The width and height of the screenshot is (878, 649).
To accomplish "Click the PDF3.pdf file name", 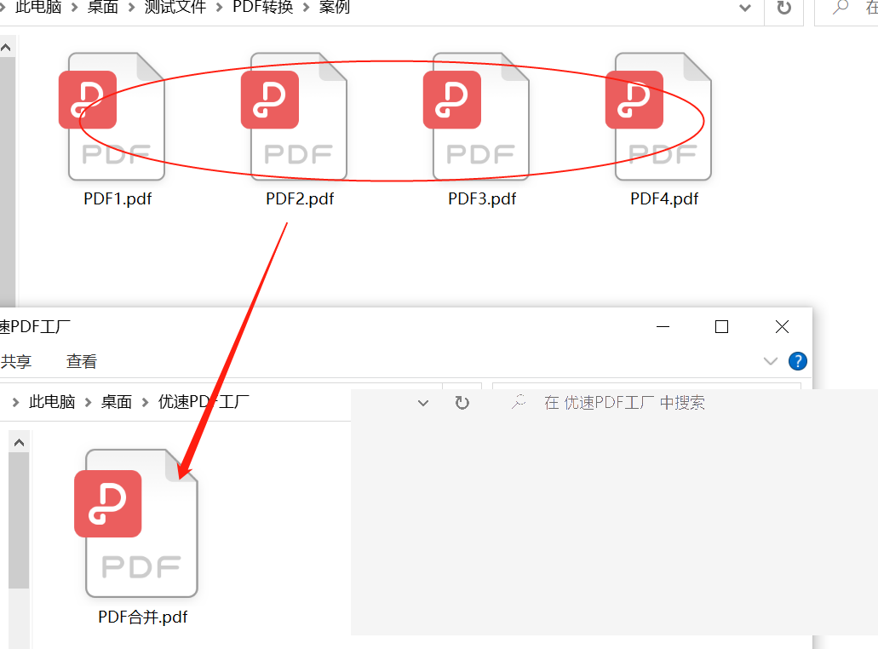I will point(482,198).
